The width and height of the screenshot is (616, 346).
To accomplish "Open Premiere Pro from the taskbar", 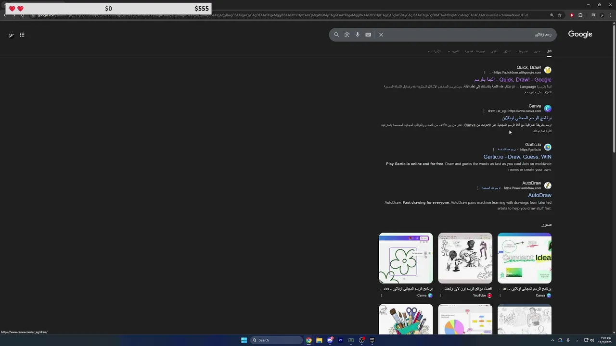I will [340, 340].
